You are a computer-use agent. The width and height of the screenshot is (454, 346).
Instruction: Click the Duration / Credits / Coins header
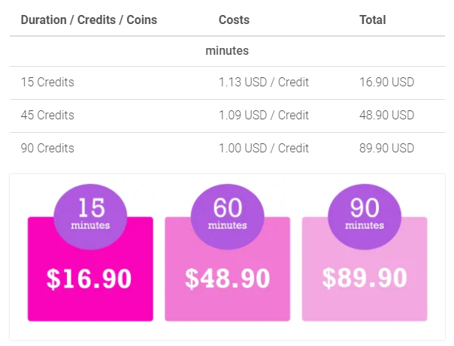point(89,20)
